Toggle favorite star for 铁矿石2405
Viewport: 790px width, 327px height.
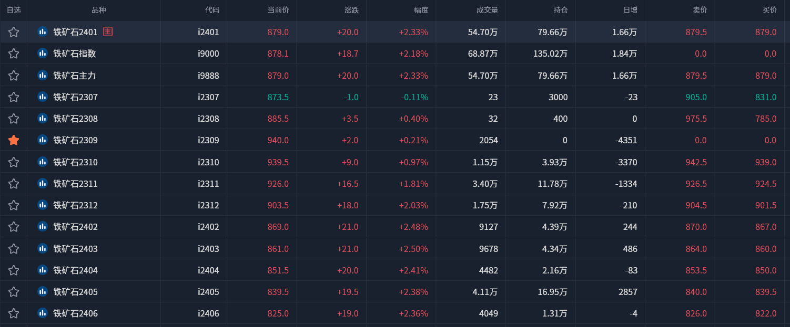(x=14, y=292)
